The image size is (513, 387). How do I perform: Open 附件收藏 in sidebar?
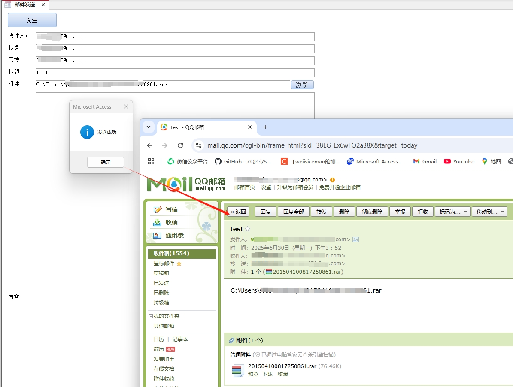(164, 378)
